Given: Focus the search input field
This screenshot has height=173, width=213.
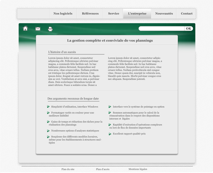Looking at the screenshot, I should tap(161, 29).
